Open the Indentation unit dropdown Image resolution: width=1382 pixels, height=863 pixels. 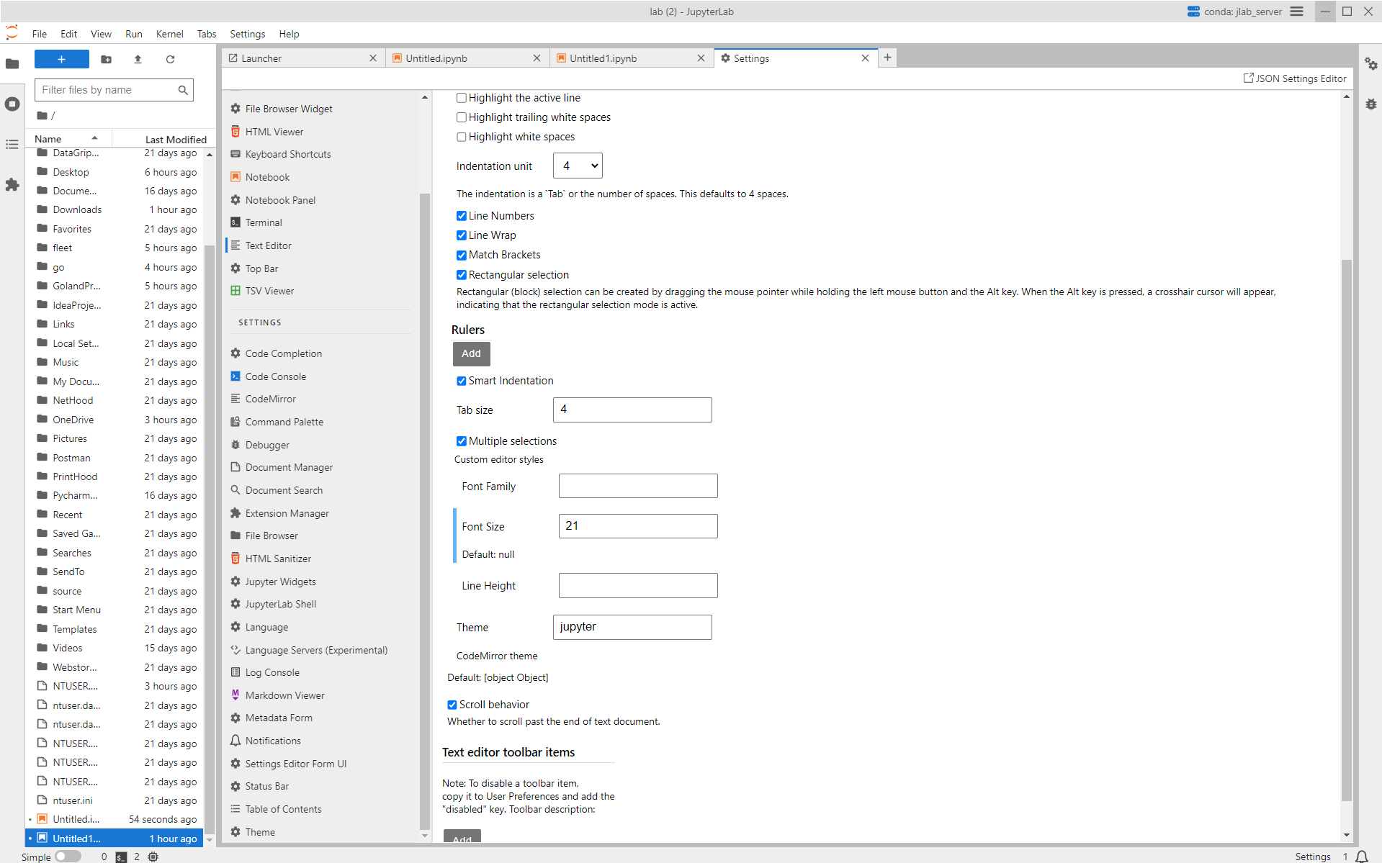pos(577,165)
